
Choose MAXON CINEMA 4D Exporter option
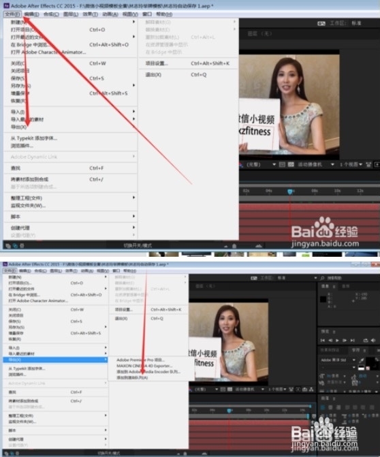[x=144, y=366]
